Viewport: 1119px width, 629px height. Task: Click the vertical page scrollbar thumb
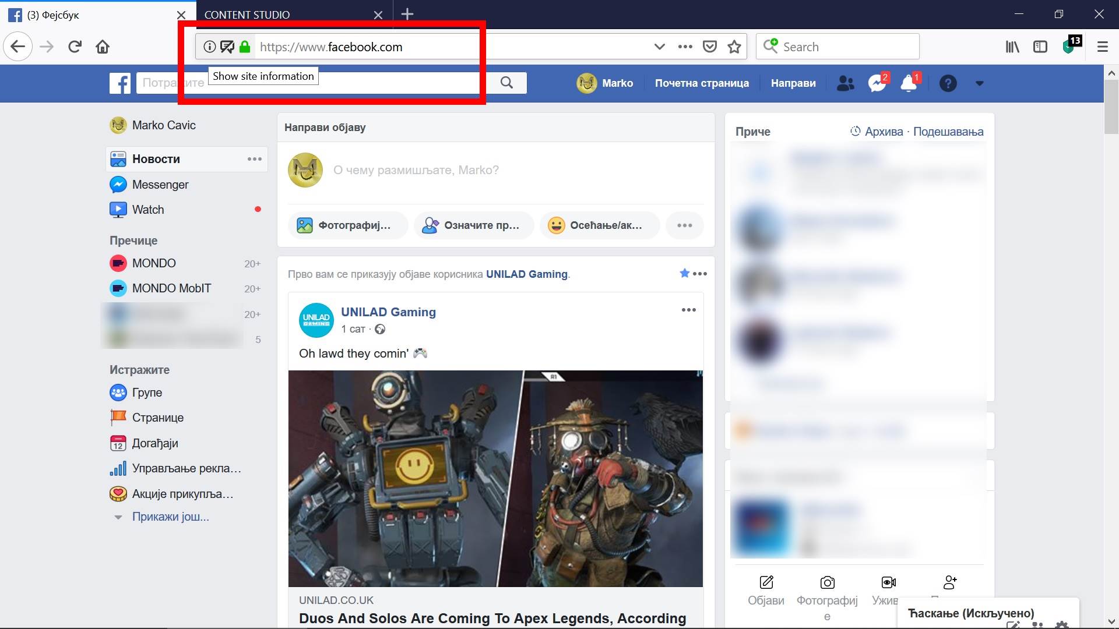(1111, 108)
